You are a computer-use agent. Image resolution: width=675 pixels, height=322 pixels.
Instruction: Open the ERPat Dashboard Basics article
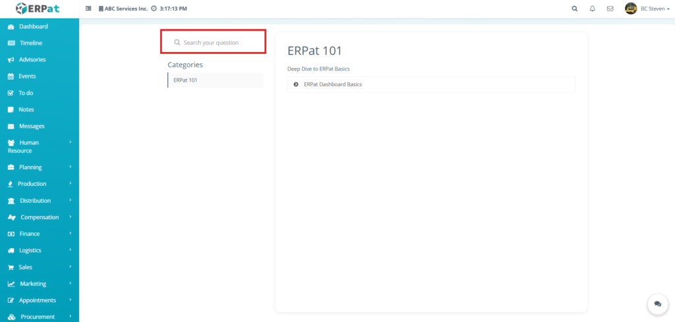coord(431,84)
